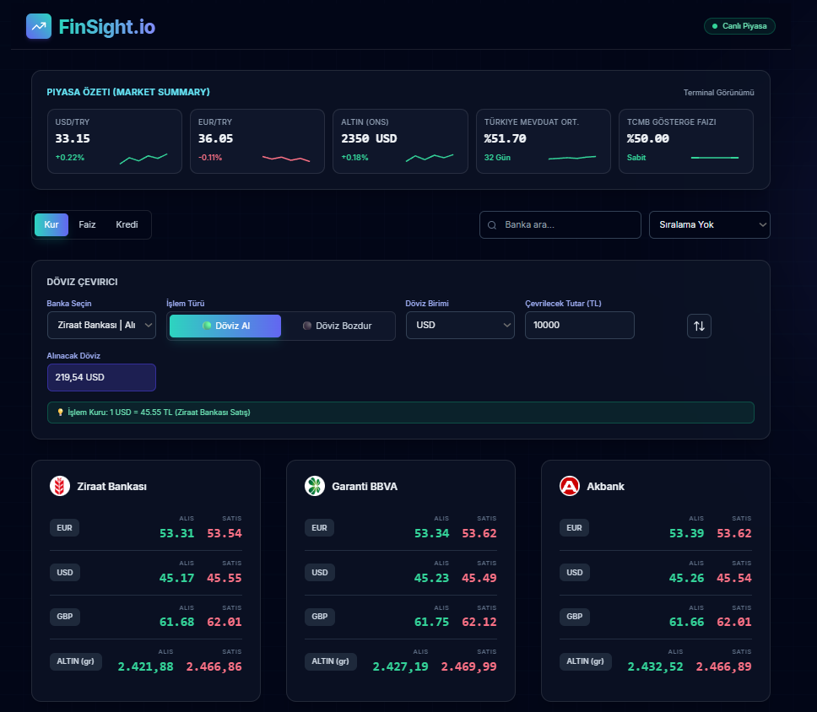
Task: Click the search magnifier icon
Action: pos(492,225)
